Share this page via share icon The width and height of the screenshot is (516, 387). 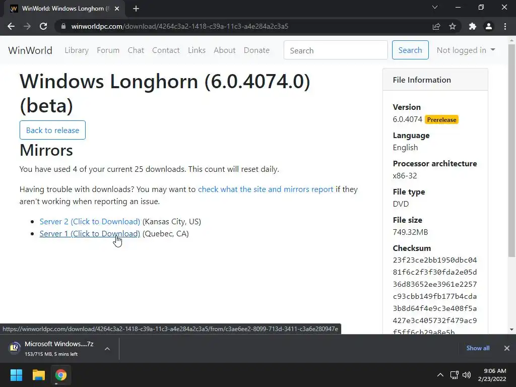click(x=436, y=26)
